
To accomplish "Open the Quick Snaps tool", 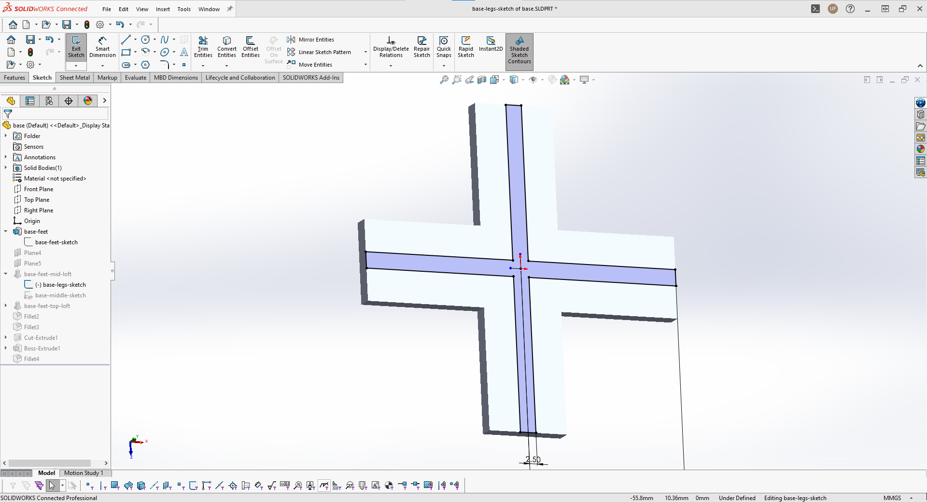I will click(x=444, y=47).
